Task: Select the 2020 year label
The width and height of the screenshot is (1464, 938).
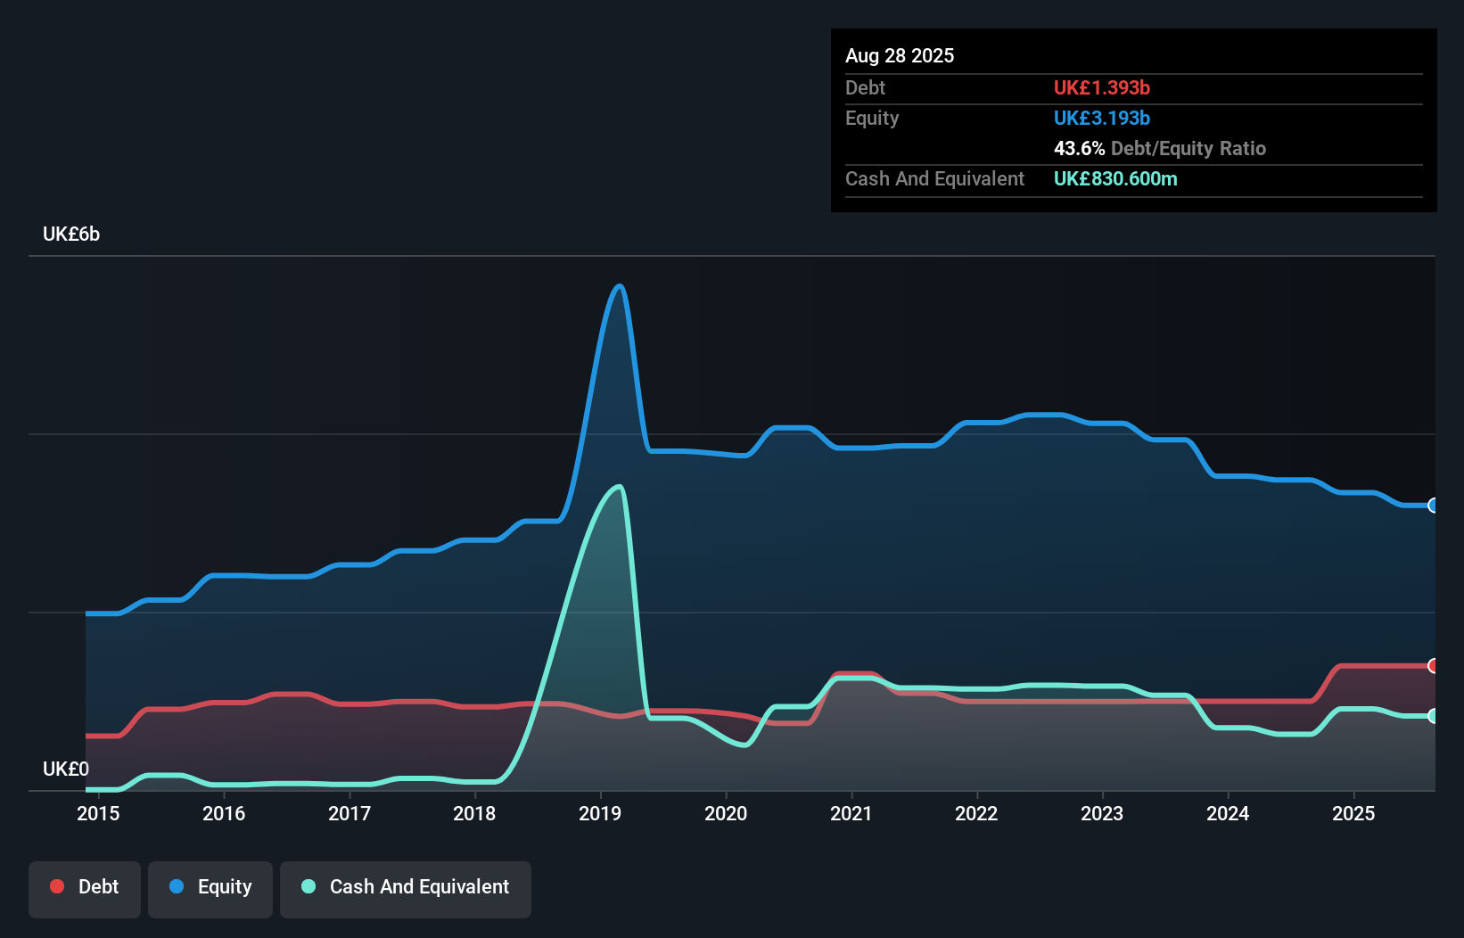Action: (x=726, y=813)
